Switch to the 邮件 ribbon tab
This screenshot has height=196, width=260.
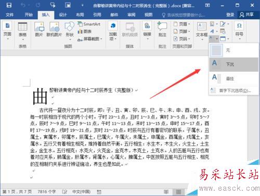(114, 15)
